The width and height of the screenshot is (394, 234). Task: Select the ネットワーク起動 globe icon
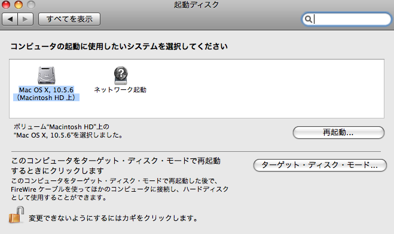coord(121,76)
